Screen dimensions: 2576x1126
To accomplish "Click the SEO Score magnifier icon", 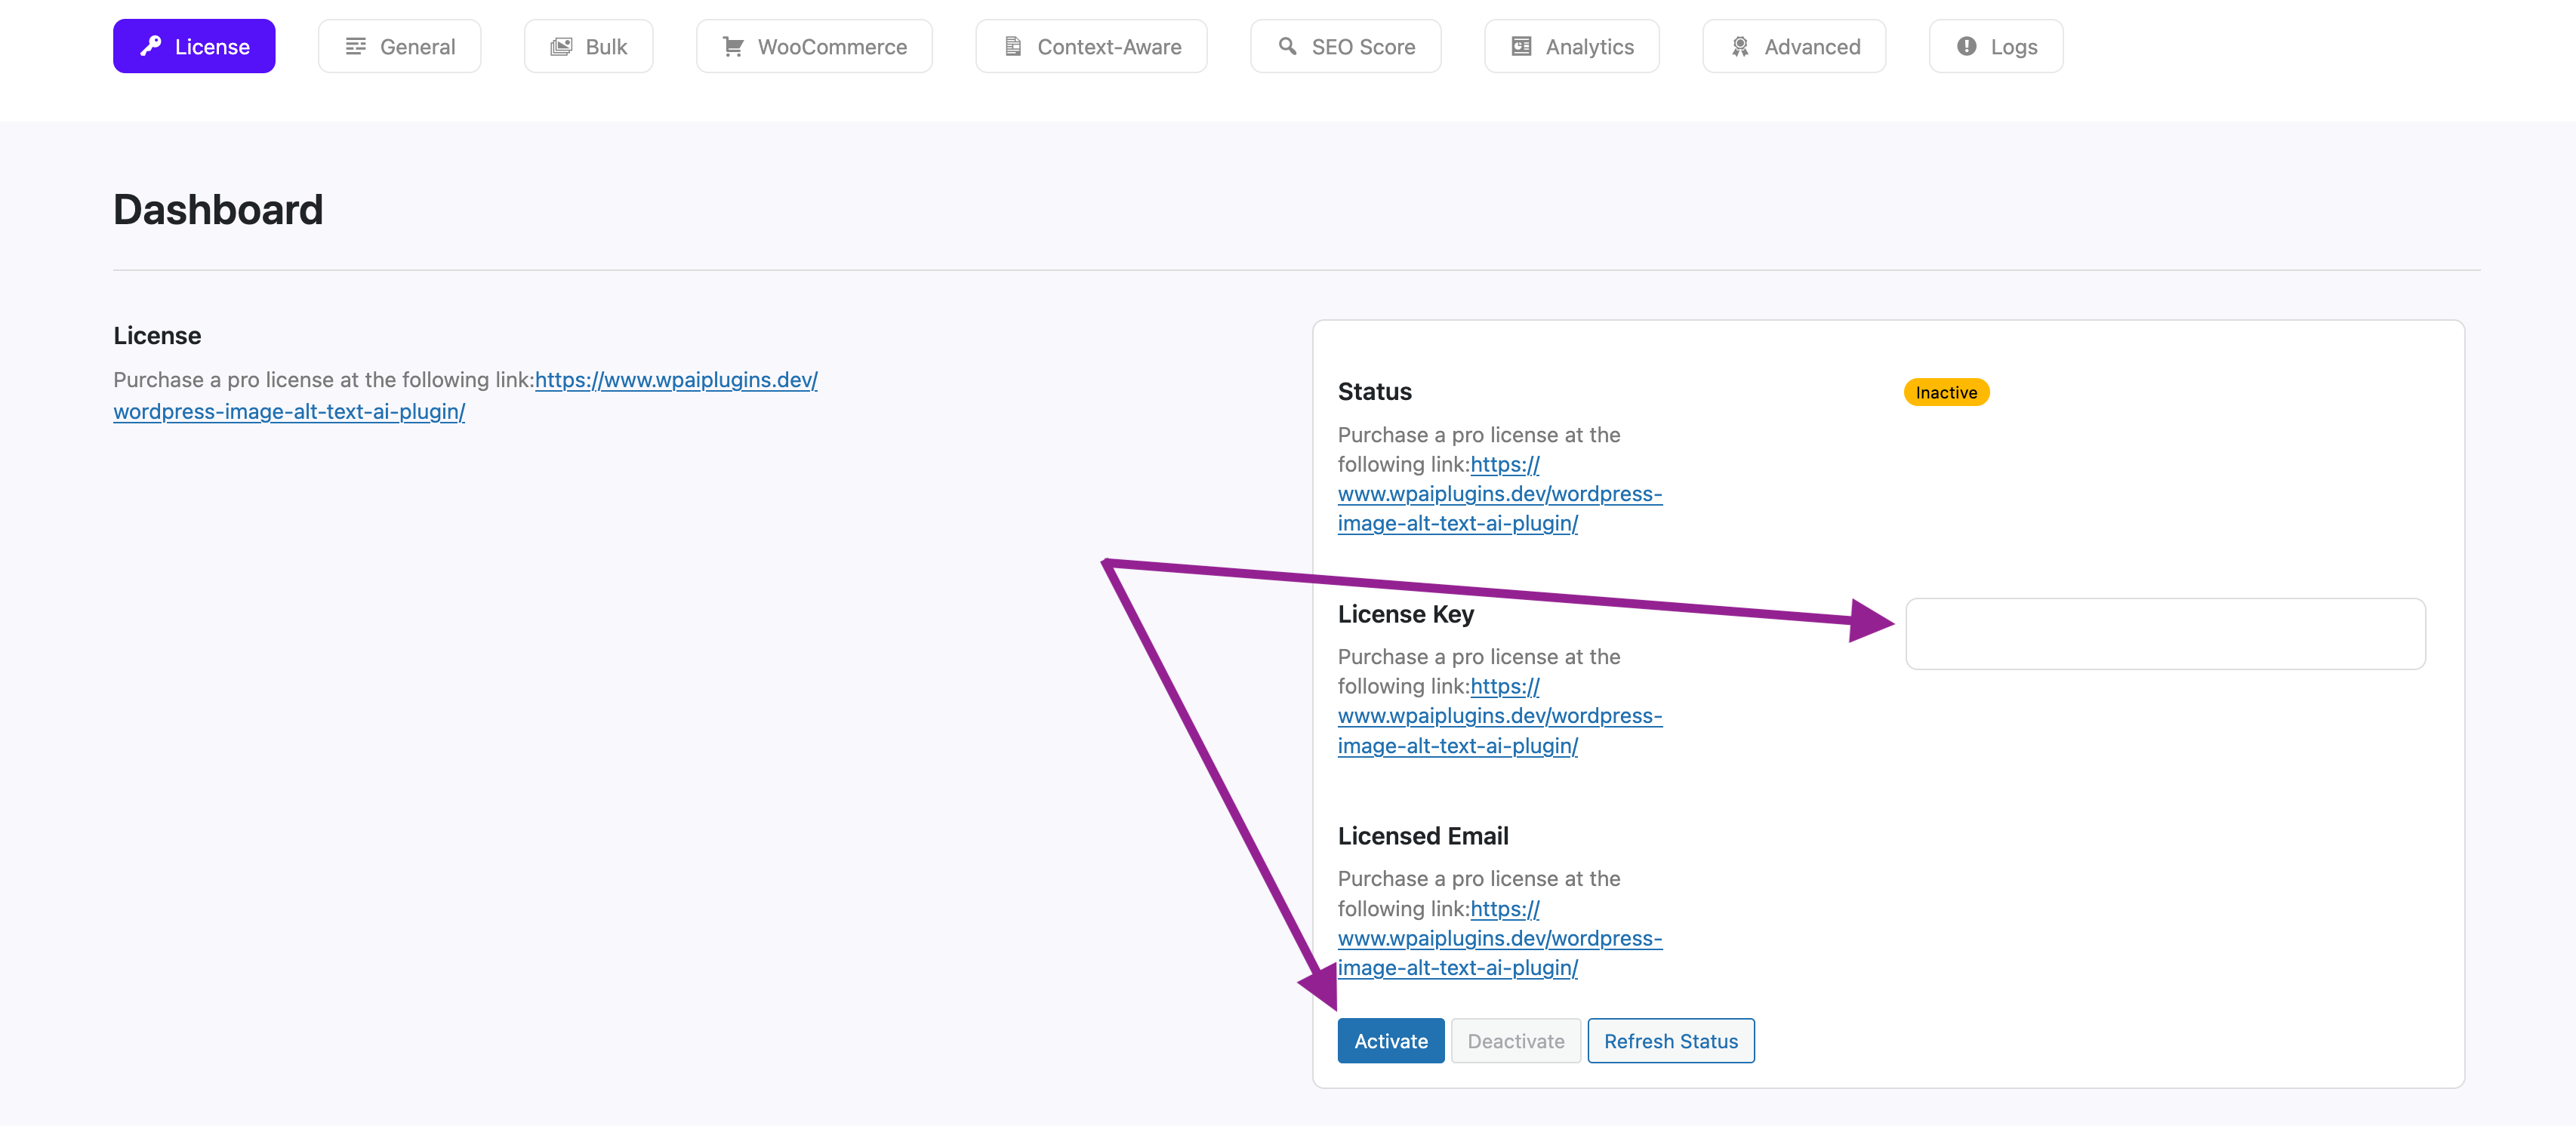I will (1287, 46).
